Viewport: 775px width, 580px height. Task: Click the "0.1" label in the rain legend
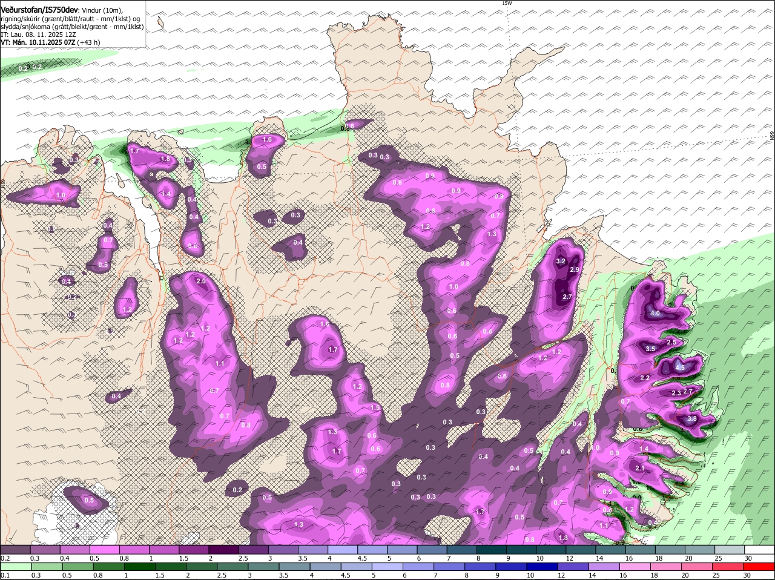coord(5,576)
